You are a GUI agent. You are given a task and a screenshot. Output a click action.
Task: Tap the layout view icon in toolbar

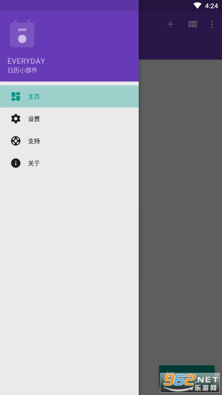click(x=193, y=24)
